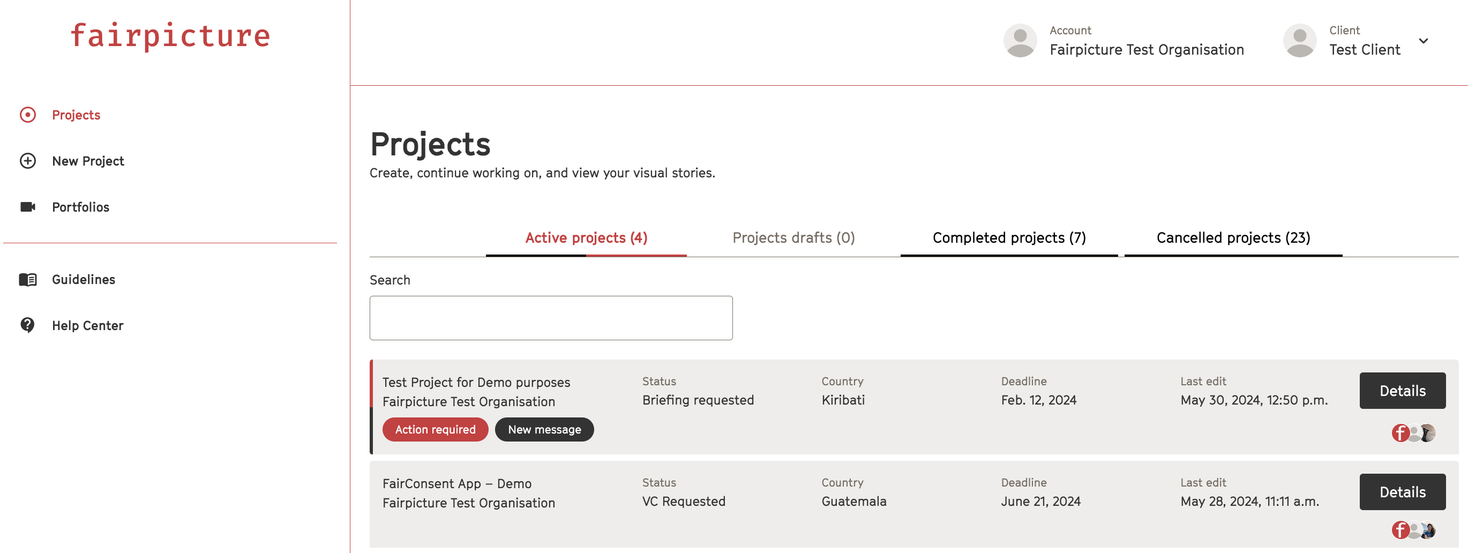Click the team avatars on Test Project row
The width and height of the screenshot is (1468, 553).
click(1413, 434)
